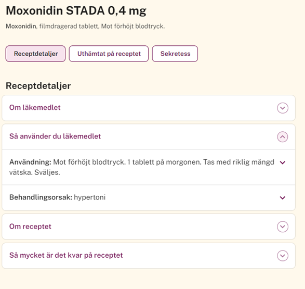Click the bold Moxonidin substance name in subtitle
The image size is (305, 289).
coord(21,26)
